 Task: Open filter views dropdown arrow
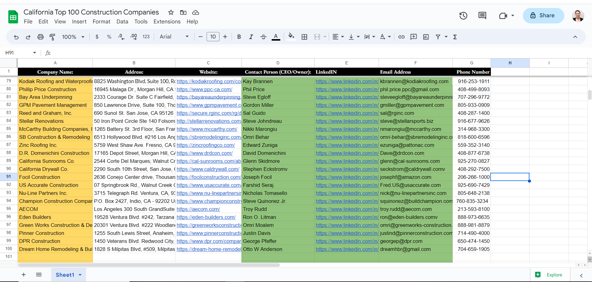pyautogui.click(x=446, y=37)
